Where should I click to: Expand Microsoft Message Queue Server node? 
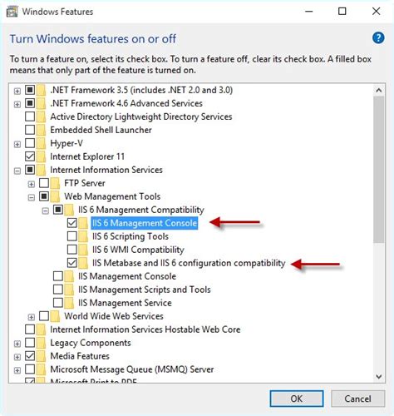tap(17, 370)
